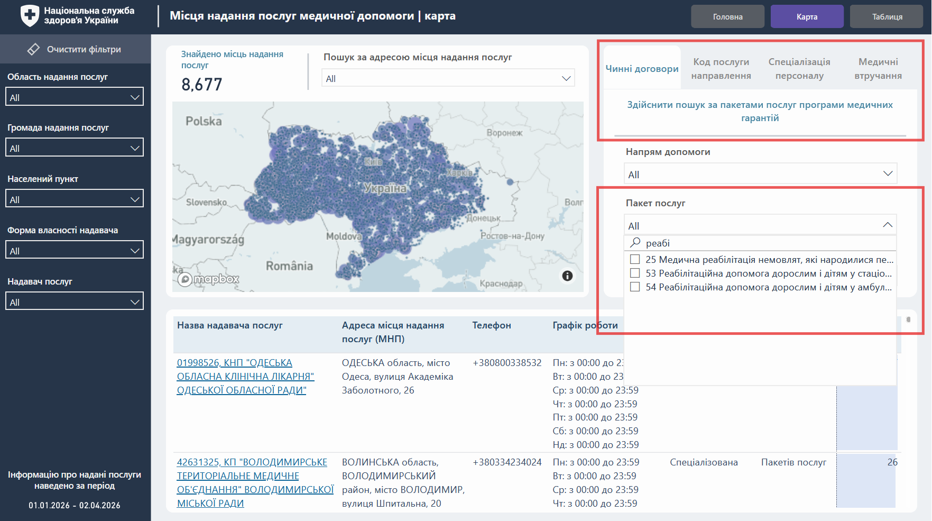Tick checkbox for 25 Медична реабілітація немовлят

(x=635, y=259)
